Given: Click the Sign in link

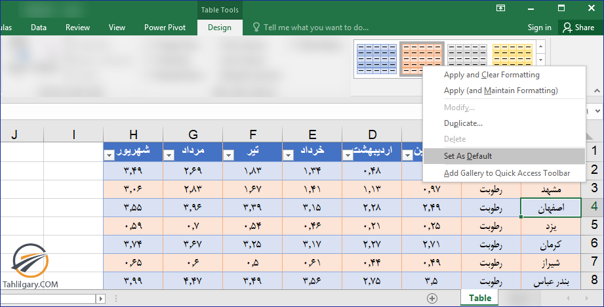Looking at the screenshot, I should coord(539,28).
